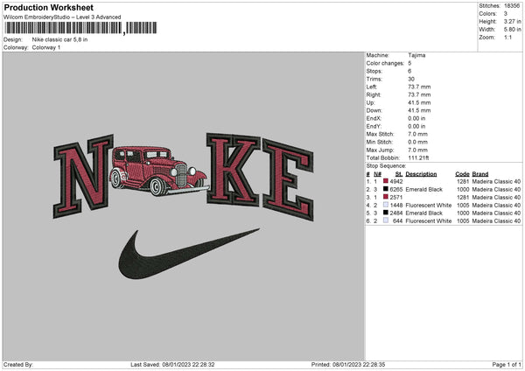
Task: Click stitch count '1448' in stop row 4
Action: 396,206
